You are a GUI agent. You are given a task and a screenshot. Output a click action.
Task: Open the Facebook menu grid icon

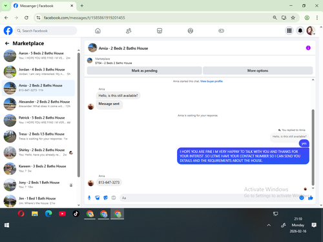click(x=289, y=31)
